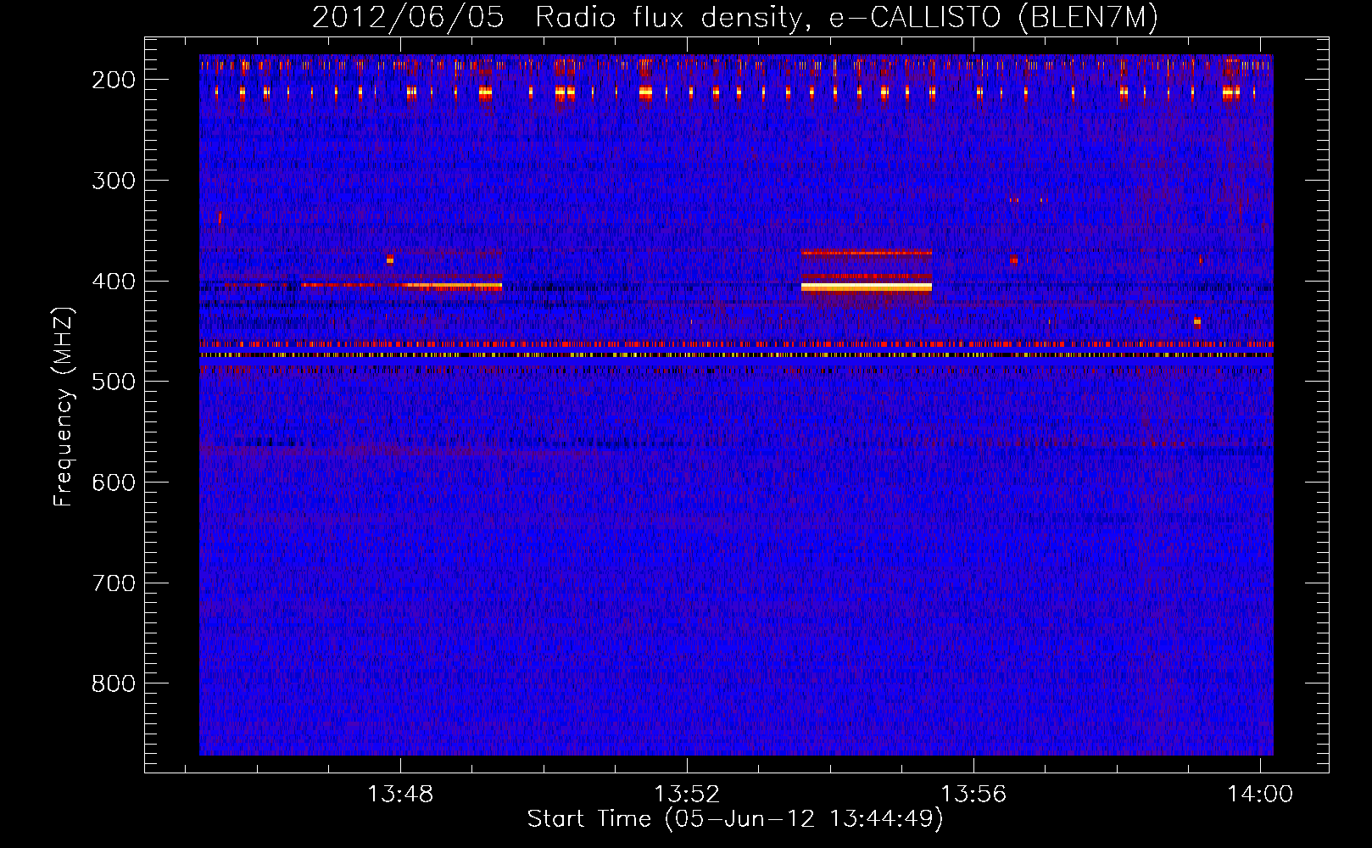Select the 300 frequency tick label
Viewport: 1372px width, 848px height.
tap(114, 181)
